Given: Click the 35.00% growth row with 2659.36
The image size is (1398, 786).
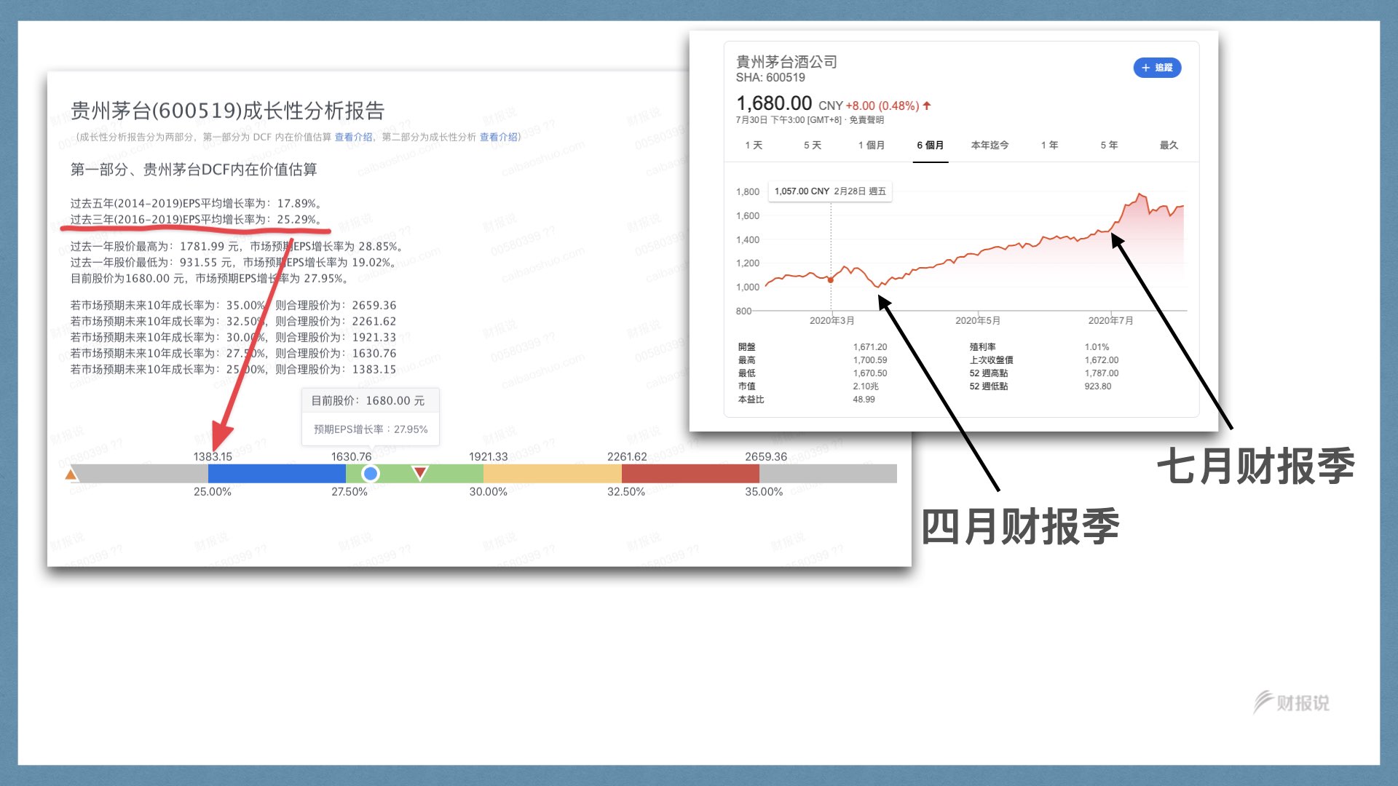Looking at the screenshot, I should tap(233, 306).
